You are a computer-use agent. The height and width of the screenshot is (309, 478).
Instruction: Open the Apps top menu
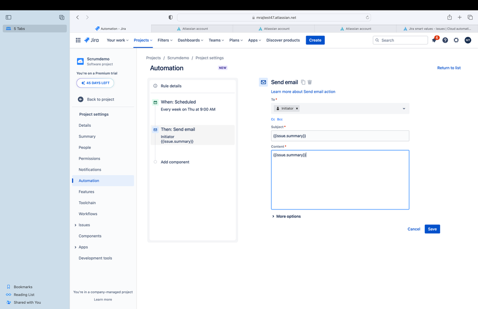[x=255, y=40]
